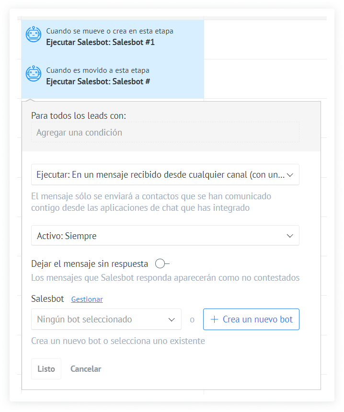Viewport: 344px width, 412px height.
Task: Click the 'Para todos los leads con:' heading
Action: click(x=79, y=115)
